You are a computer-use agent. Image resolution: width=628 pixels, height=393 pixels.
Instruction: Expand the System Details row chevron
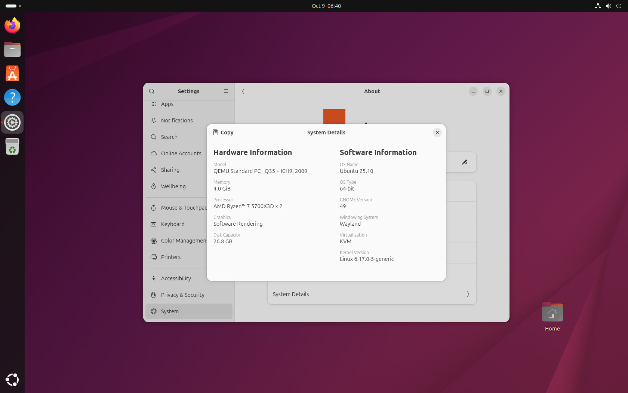(468, 294)
